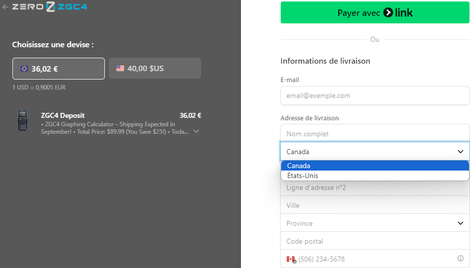Image resolution: width=470 pixels, height=268 pixels.
Task: Click the Nom complet field
Action: point(375,134)
